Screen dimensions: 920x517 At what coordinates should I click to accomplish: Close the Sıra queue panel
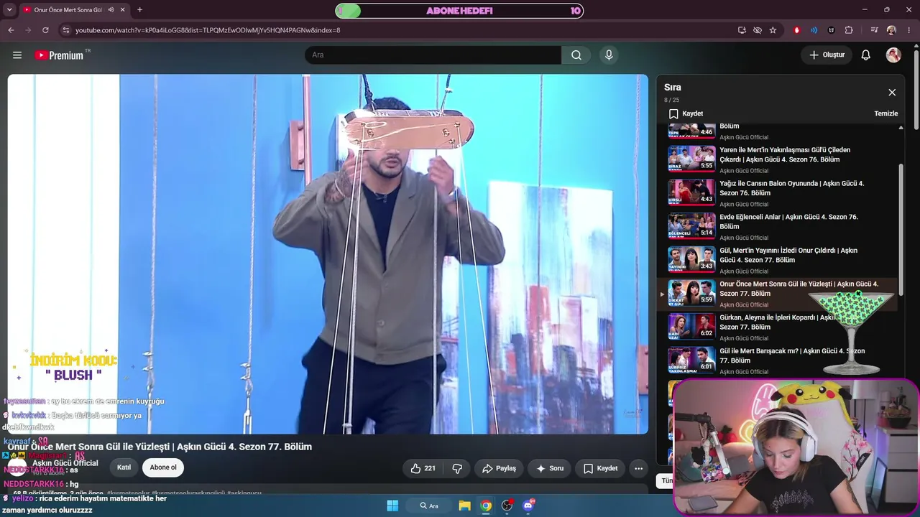coord(892,93)
